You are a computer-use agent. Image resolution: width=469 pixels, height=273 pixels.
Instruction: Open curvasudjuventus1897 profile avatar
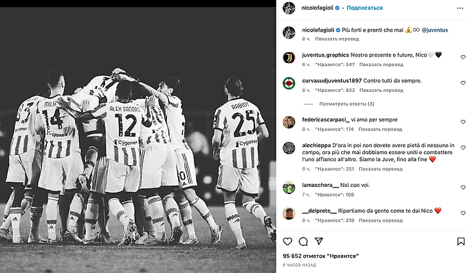(x=289, y=83)
